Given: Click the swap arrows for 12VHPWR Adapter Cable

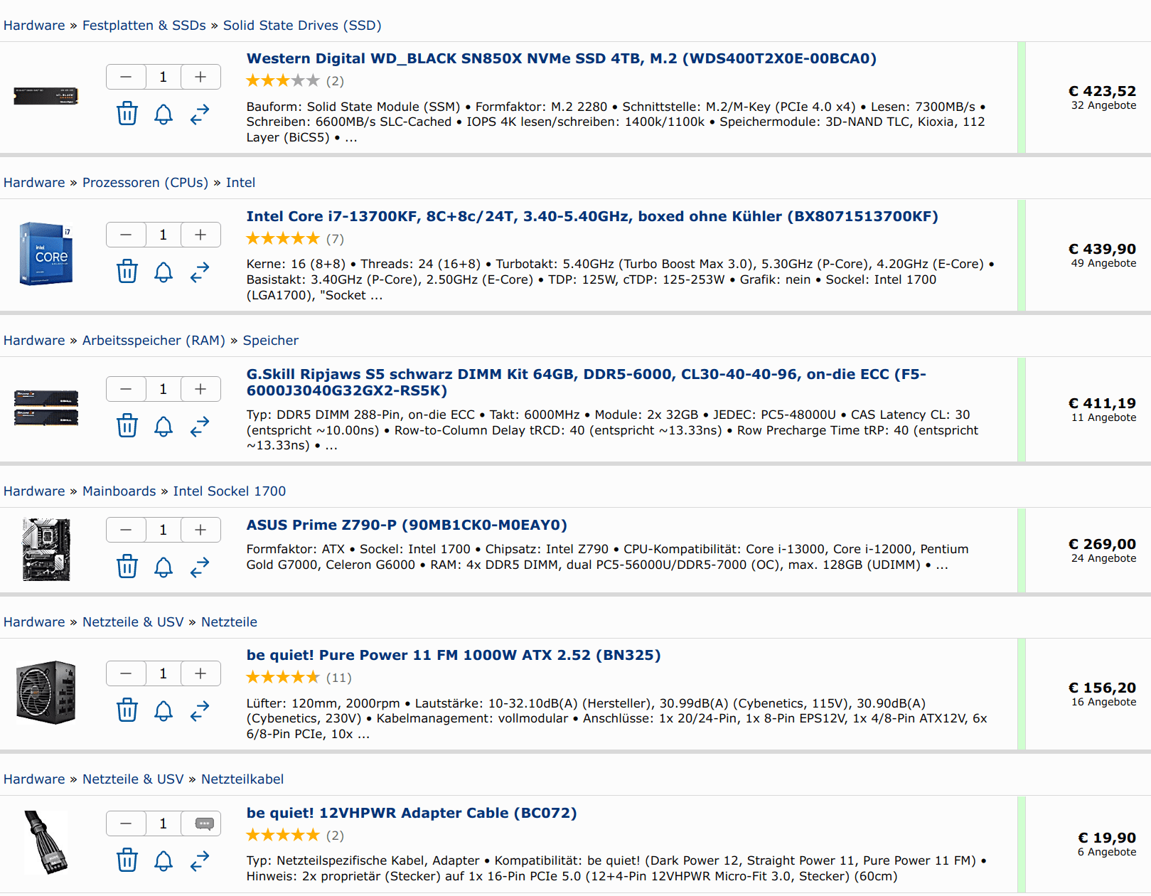Looking at the screenshot, I should [200, 860].
